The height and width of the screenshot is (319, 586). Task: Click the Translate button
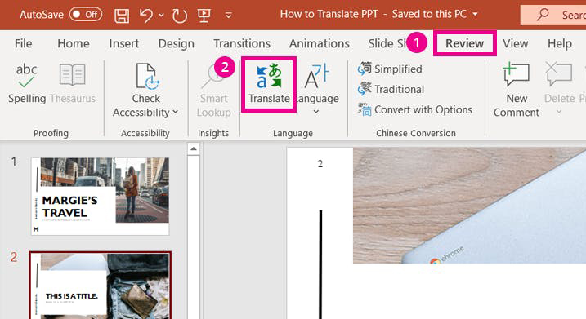269,84
